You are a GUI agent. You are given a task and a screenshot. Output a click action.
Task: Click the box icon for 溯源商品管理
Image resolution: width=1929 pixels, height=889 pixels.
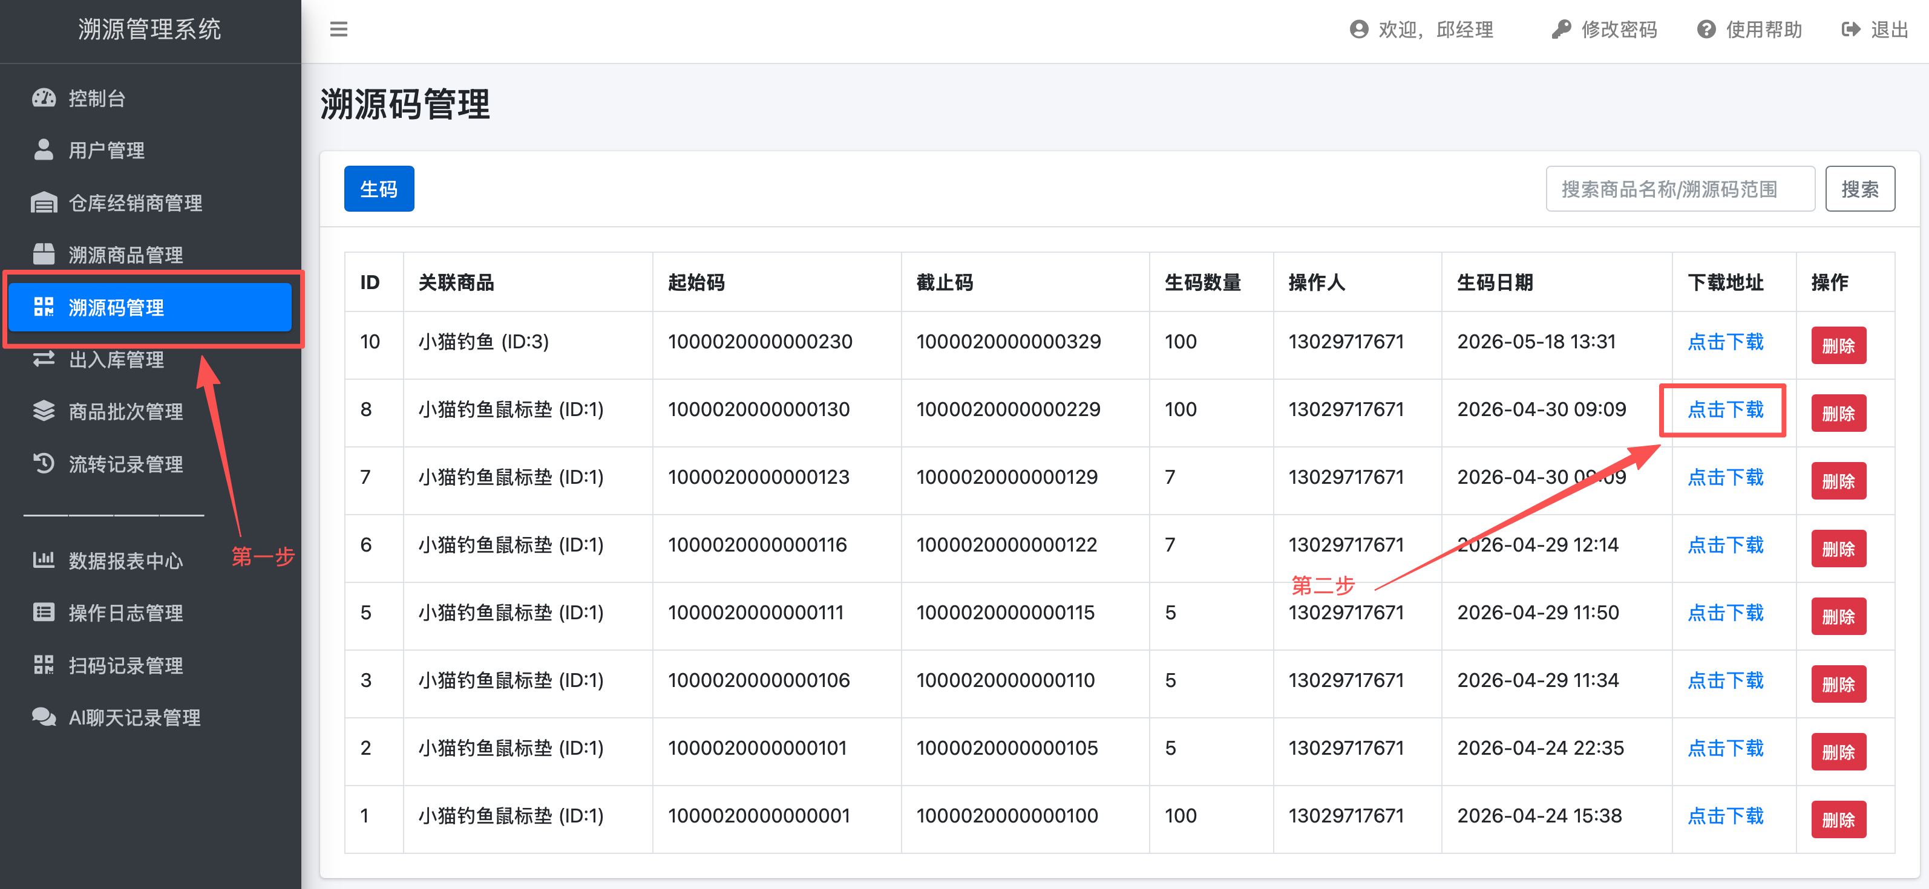[44, 255]
